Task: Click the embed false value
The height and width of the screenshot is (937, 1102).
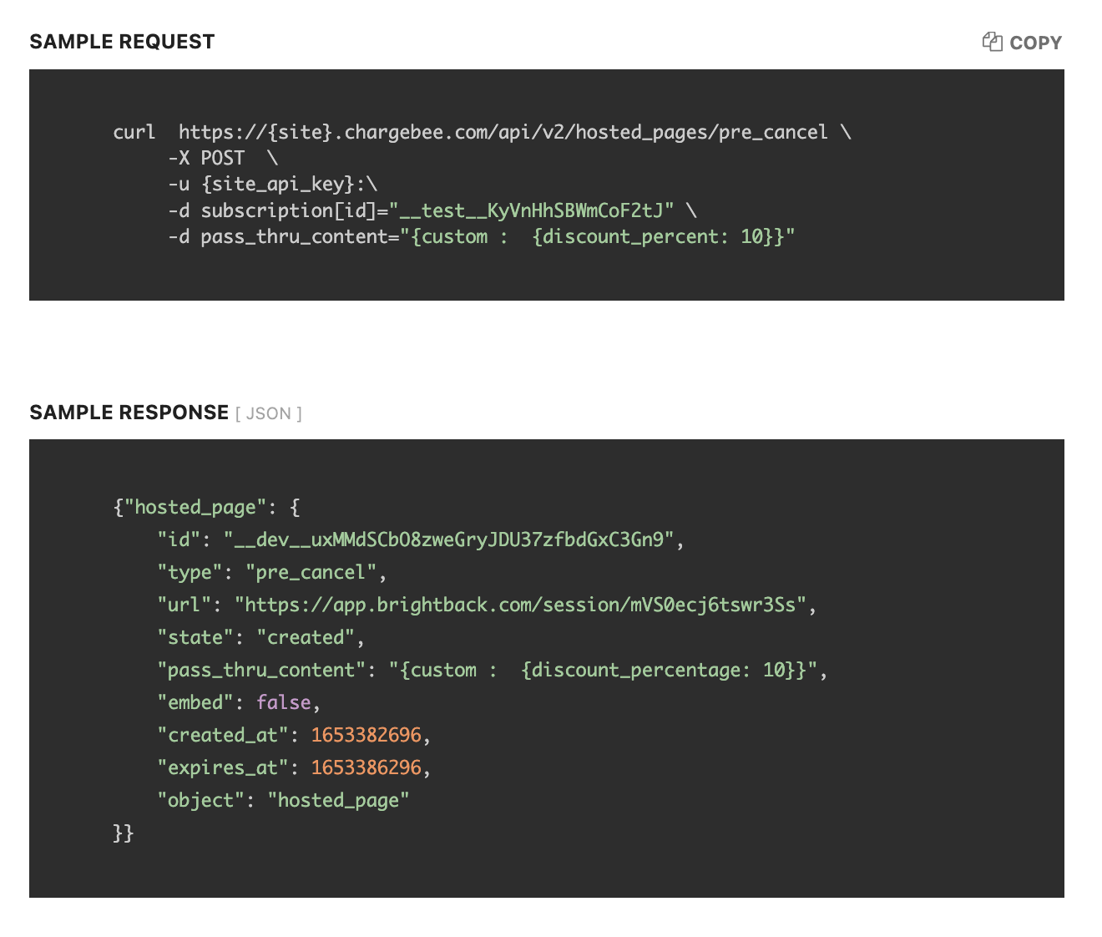Action: click(284, 702)
